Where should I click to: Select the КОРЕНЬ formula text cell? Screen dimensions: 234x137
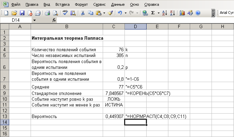(135, 93)
